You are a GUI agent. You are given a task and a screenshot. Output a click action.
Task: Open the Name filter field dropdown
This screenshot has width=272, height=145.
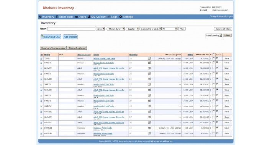pos(100,29)
